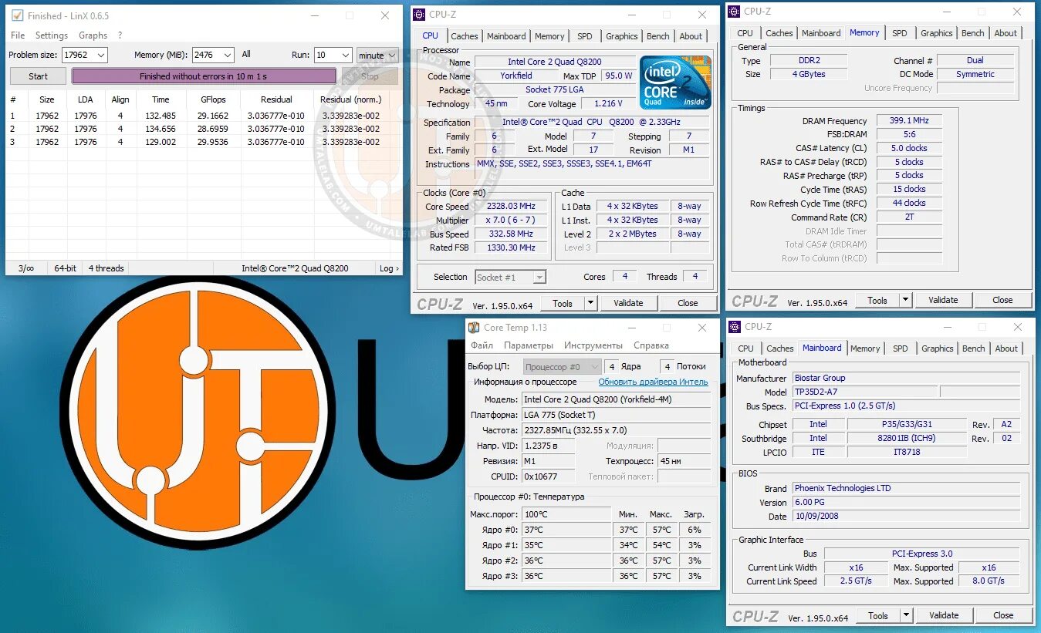The width and height of the screenshot is (1041, 633).
Task: Click Close button in CPU-Z Memory window
Action: 1002,300
